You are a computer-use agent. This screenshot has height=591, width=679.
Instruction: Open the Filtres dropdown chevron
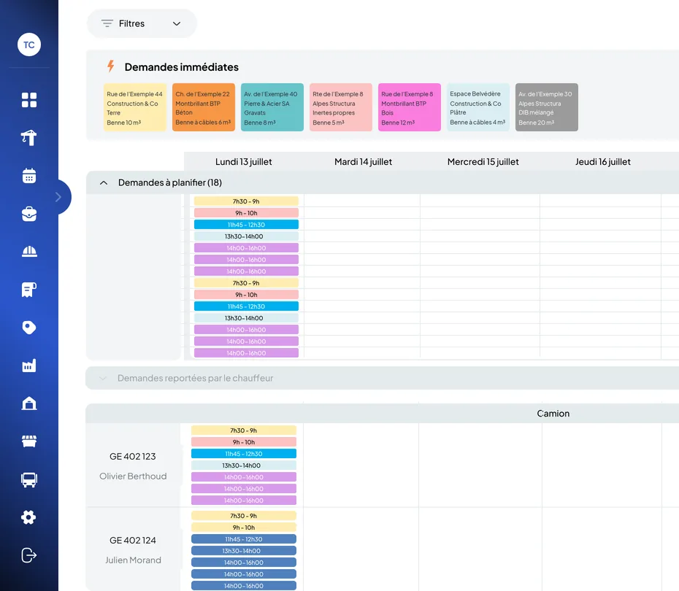point(177,24)
